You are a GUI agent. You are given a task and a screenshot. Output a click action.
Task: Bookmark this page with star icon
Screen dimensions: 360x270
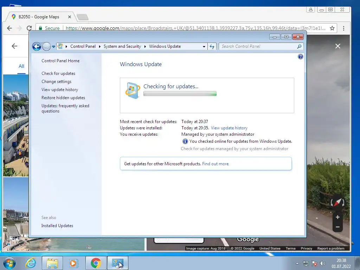[x=332, y=28]
